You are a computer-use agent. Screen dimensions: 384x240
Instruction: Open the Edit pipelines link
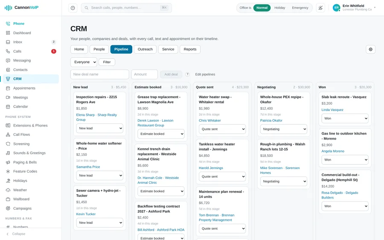pyautogui.click(x=205, y=74)
